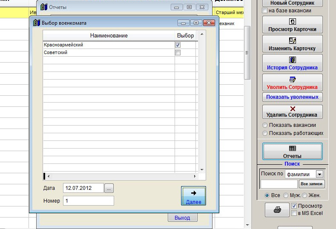Viewport: 336px width, 229px height.
Task: Toggle the Просмотр checkbox
Action: pos(294,206)
